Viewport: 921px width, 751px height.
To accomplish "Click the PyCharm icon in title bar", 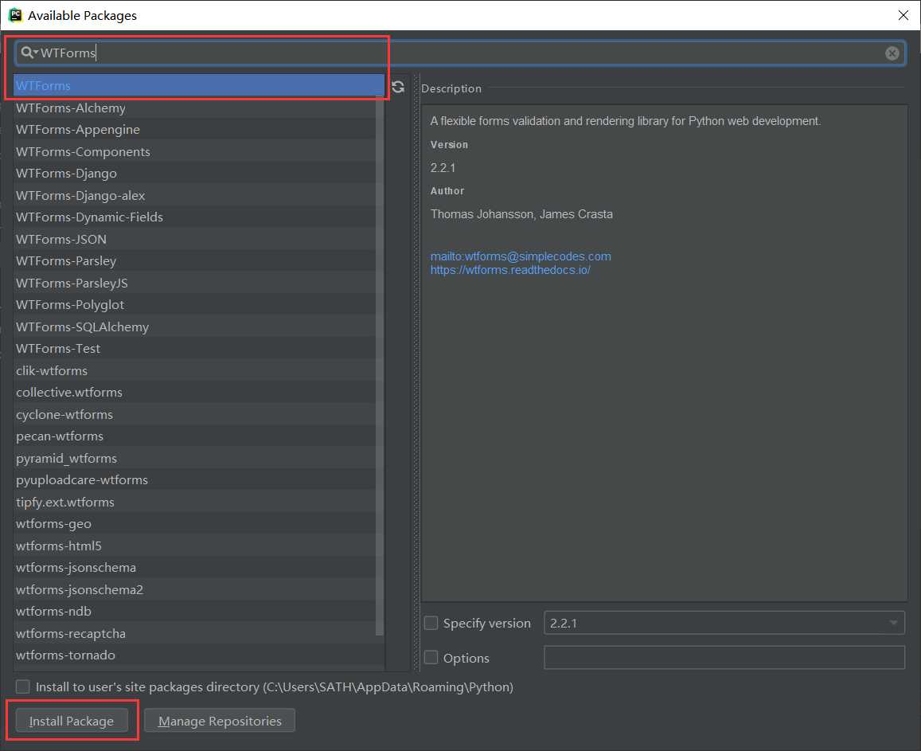I will pyautogui.click(x=15, y=15).
